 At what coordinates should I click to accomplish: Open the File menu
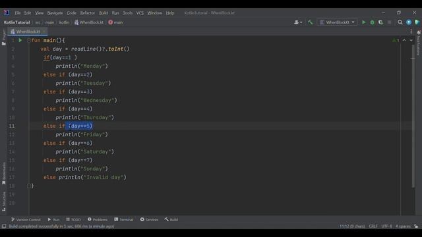(18, 13)
